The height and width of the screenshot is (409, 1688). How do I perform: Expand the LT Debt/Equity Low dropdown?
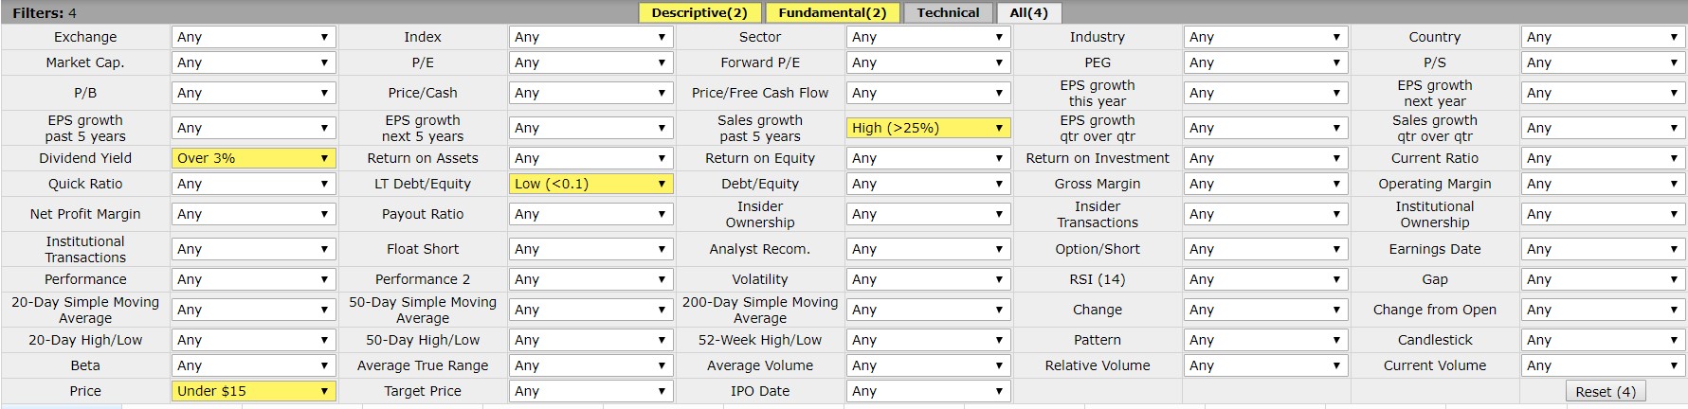590,184
